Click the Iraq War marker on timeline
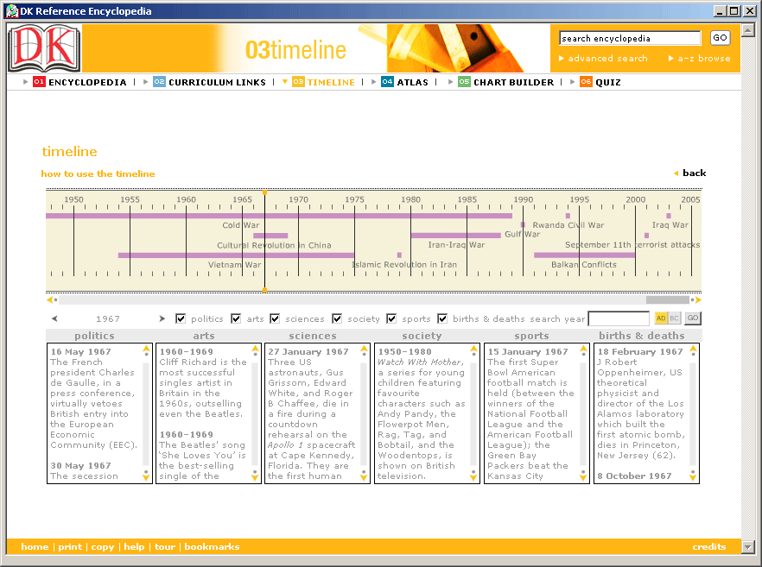Screen dimensions: 762x567 point(669,216)
